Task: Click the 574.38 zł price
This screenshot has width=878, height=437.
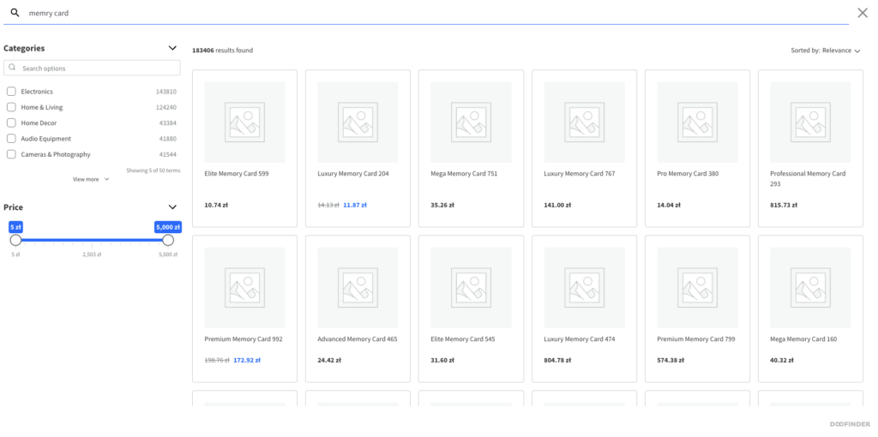Action: 671,361
